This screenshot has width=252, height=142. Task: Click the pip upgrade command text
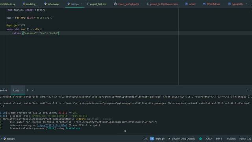(59, 116)
